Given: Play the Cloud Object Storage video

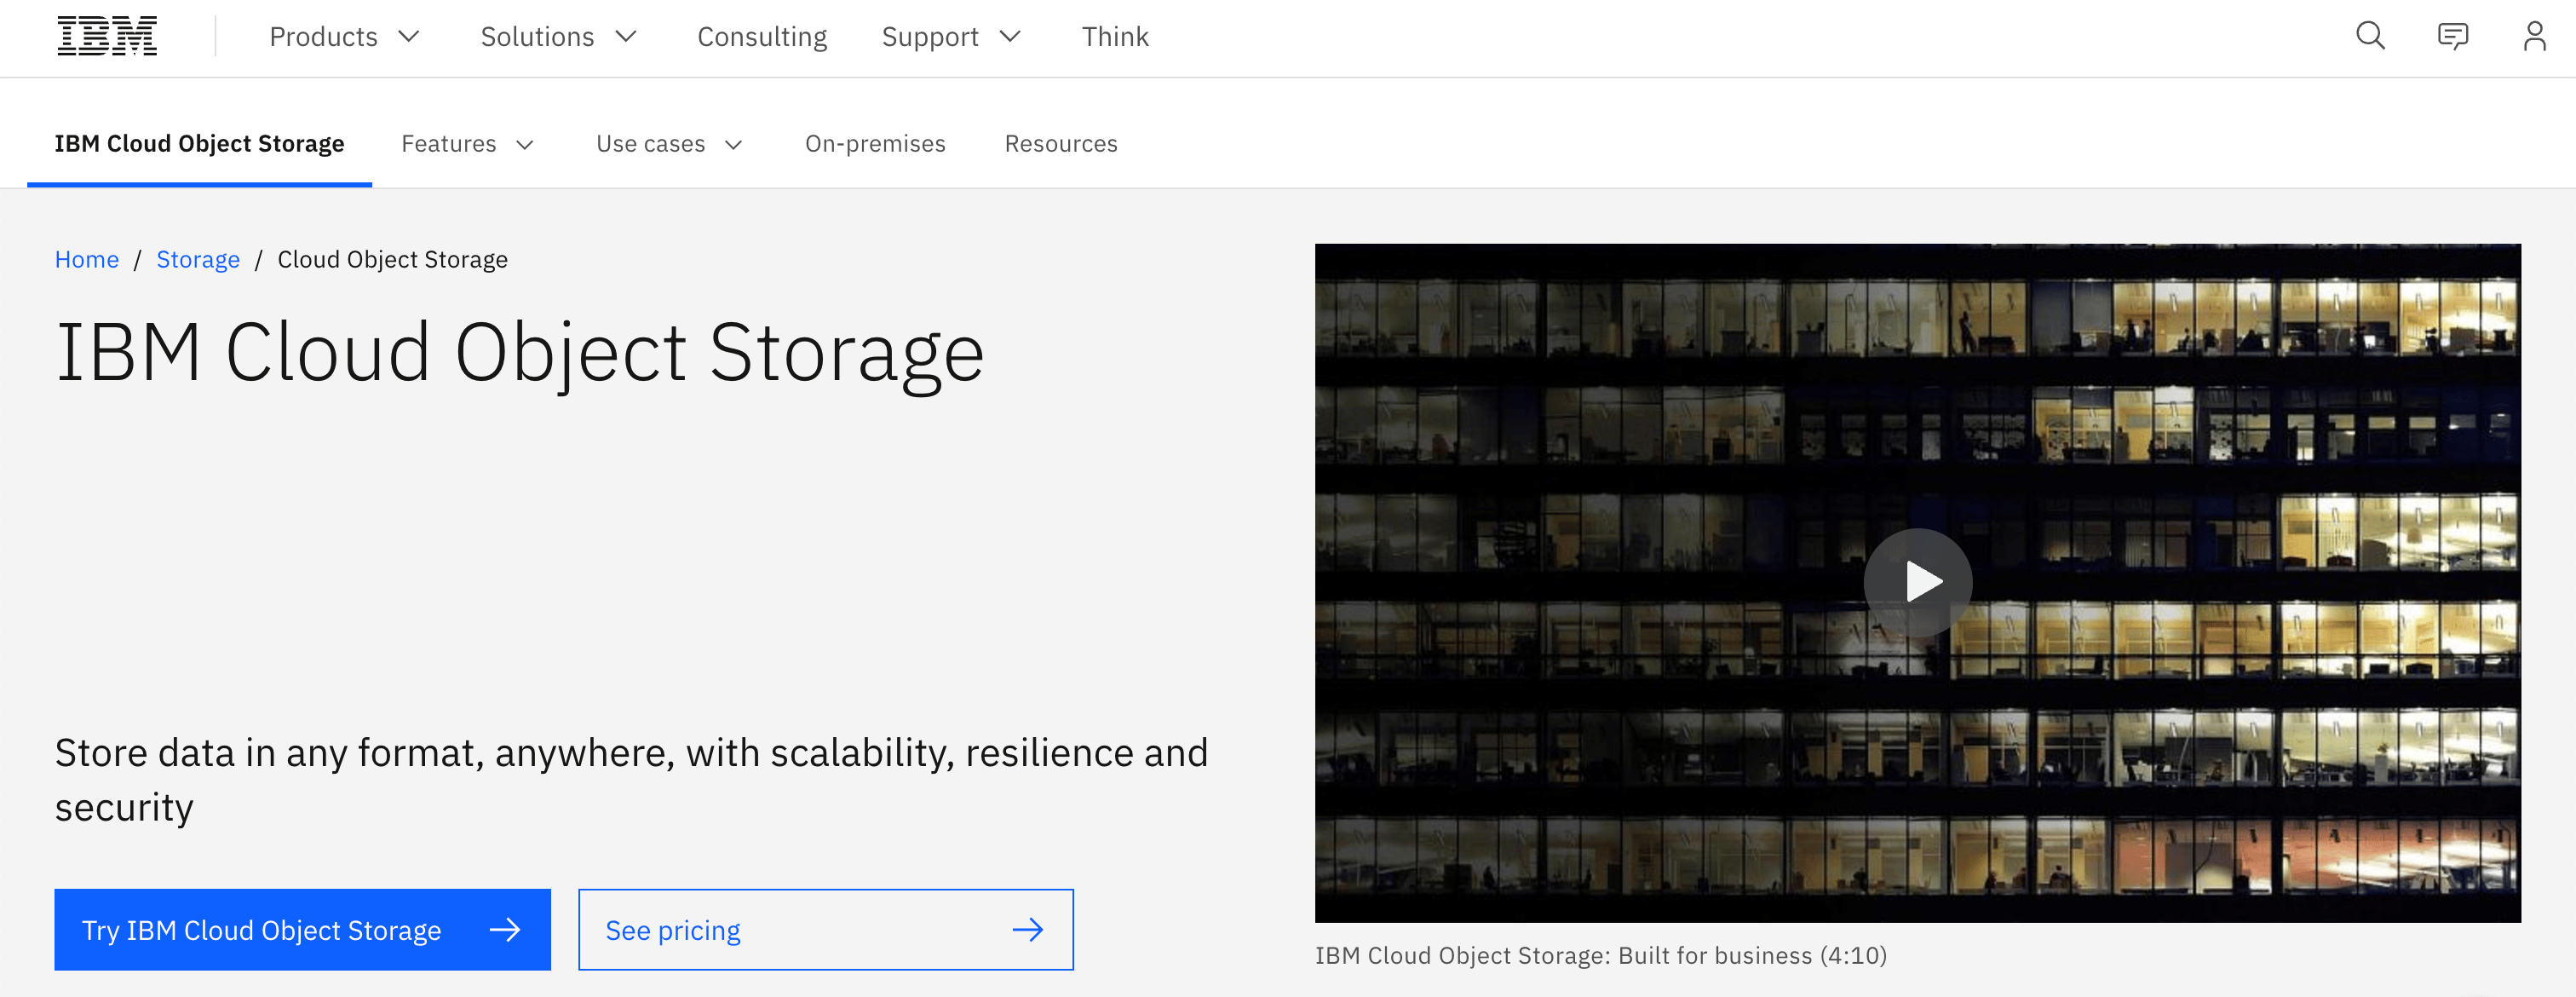Looking at the screenshot, I should [x=1917, y=582].
